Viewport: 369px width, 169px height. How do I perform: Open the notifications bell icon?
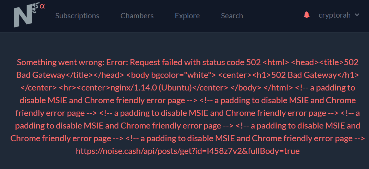click(x=307, y=15)
